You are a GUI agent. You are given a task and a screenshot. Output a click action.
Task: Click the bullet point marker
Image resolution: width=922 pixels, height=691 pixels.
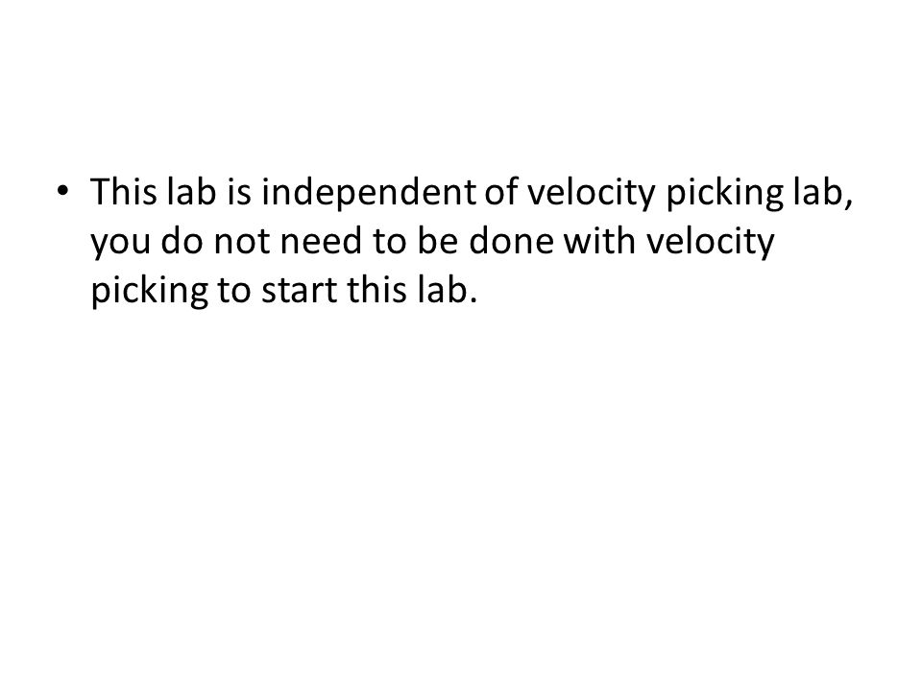tap(62, 192)
